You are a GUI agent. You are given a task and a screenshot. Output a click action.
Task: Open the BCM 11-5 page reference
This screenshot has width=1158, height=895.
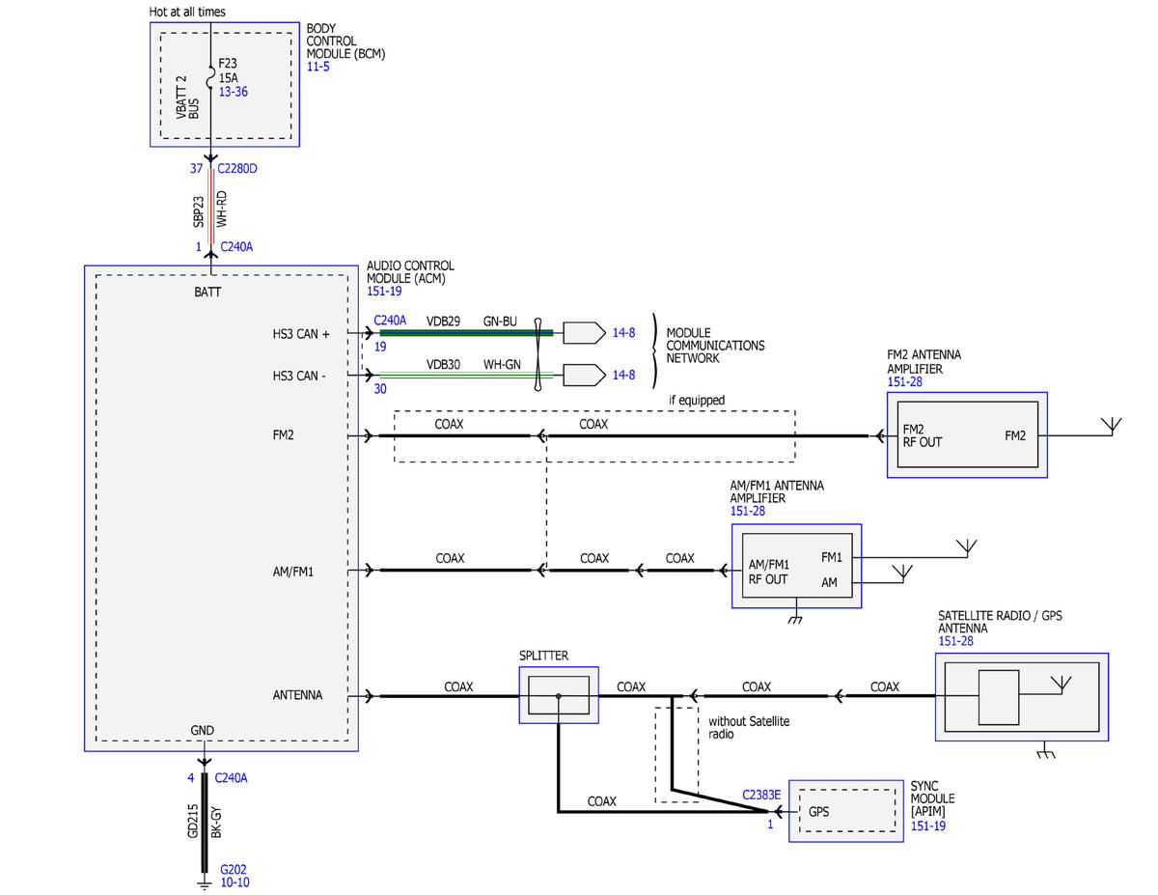point(318,67)
